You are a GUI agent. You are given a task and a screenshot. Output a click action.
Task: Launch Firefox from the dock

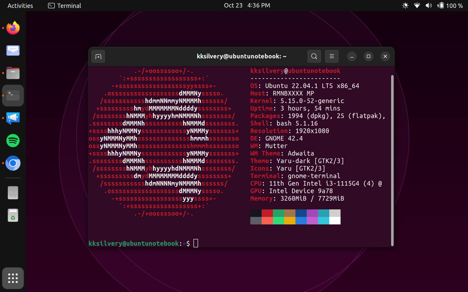click(x=13, y=28)
